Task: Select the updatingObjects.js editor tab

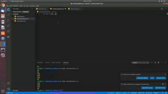Action: [x=58, y=9]
